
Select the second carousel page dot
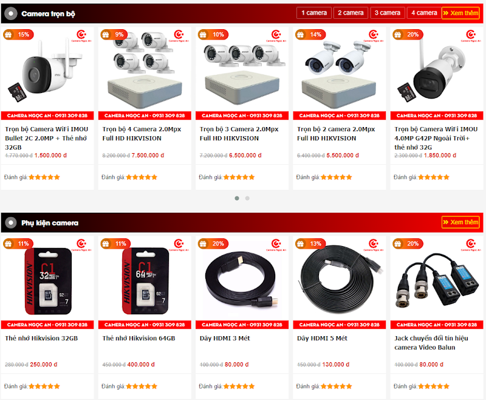point(247,198)
